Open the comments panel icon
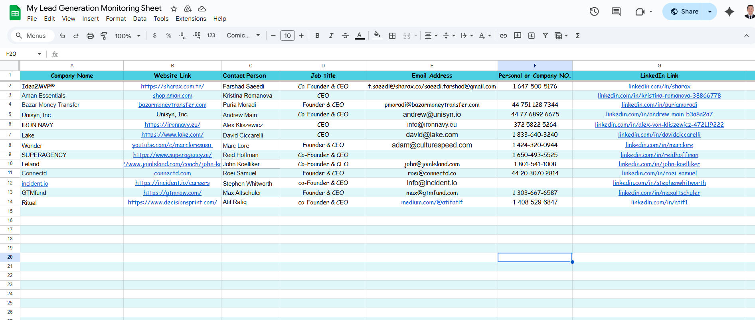This screenshot has height=320, width=755. point(616,12)
